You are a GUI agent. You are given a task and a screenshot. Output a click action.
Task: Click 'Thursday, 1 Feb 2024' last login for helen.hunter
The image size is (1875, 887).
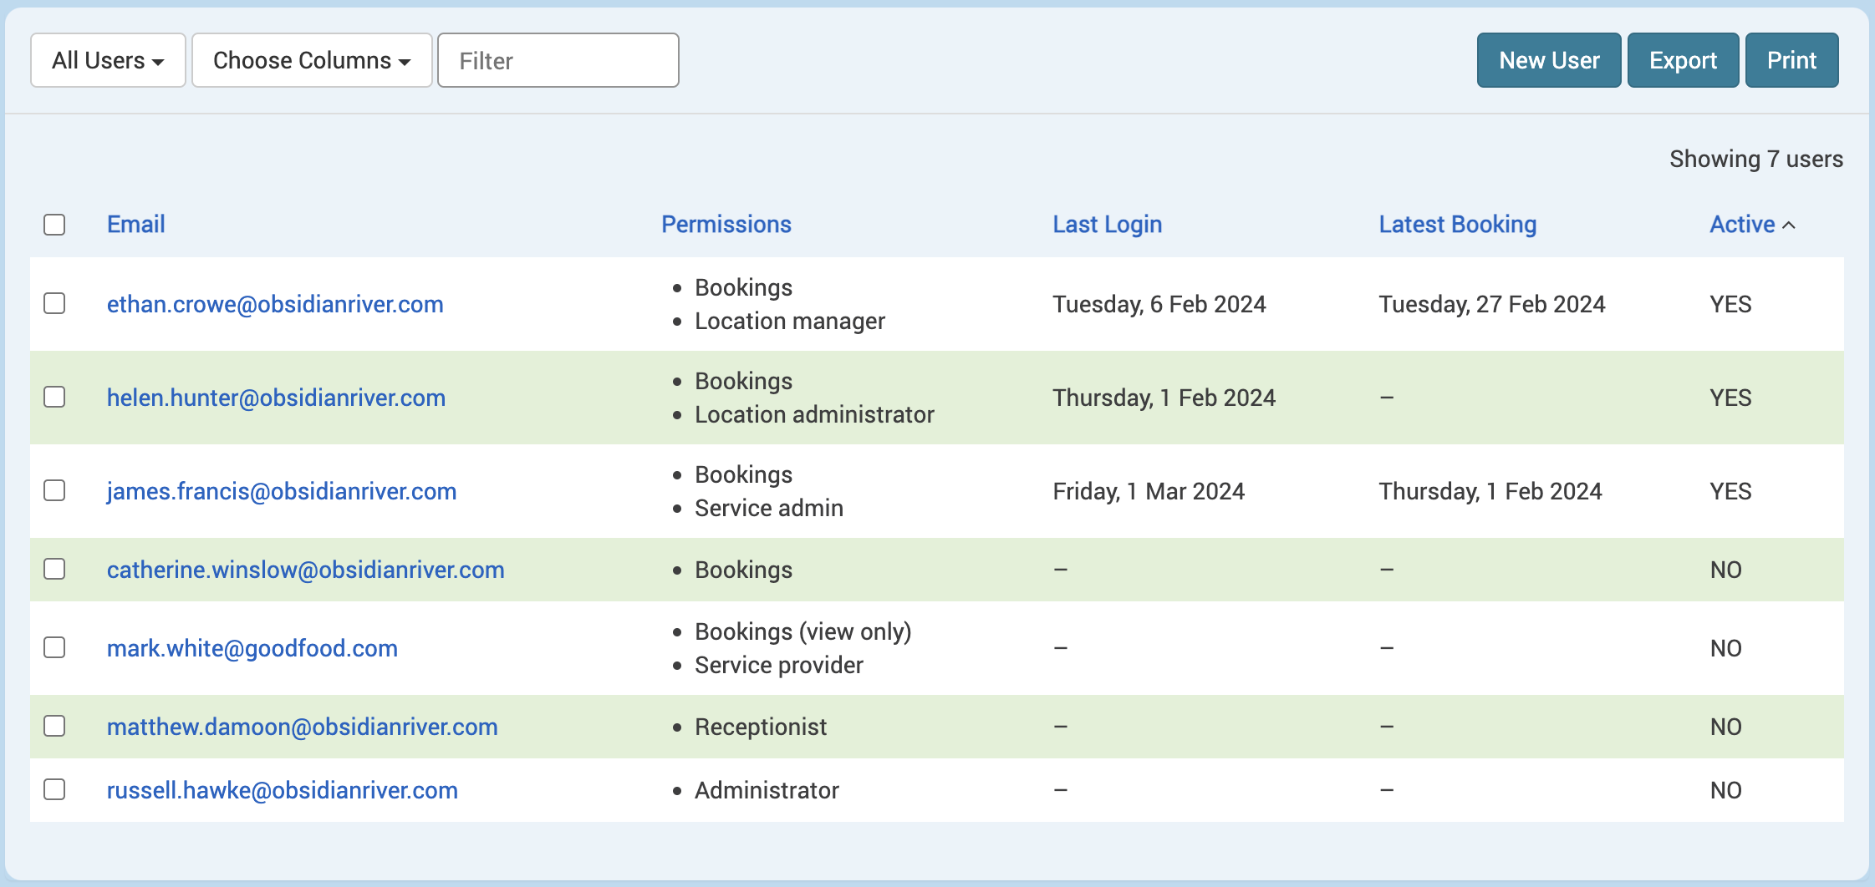coord(1164,398)
